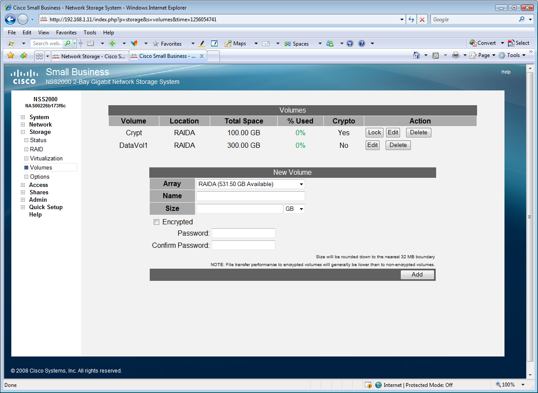Edit the Crypt volume

click(x=393, y=133)
